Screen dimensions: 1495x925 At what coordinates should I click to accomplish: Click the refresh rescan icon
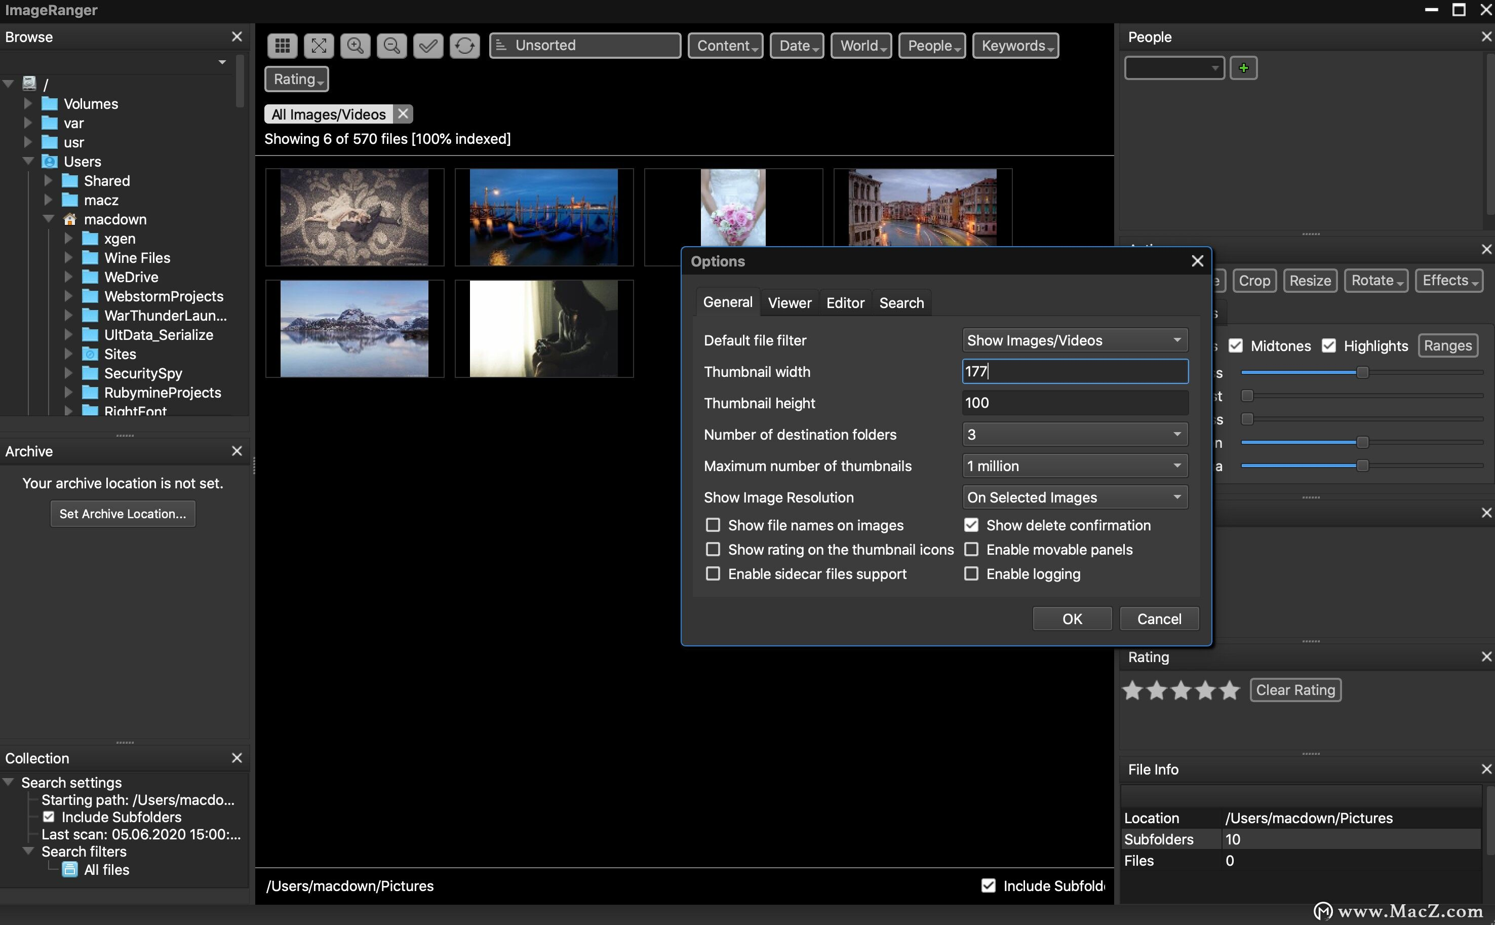coord(464,45)
